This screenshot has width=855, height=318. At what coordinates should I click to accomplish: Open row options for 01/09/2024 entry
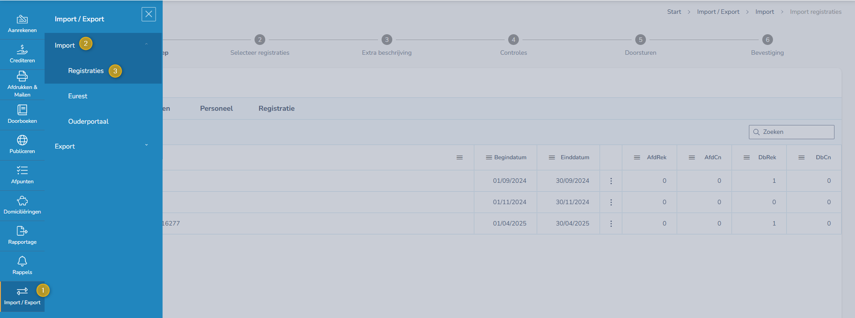pos(611,181)
